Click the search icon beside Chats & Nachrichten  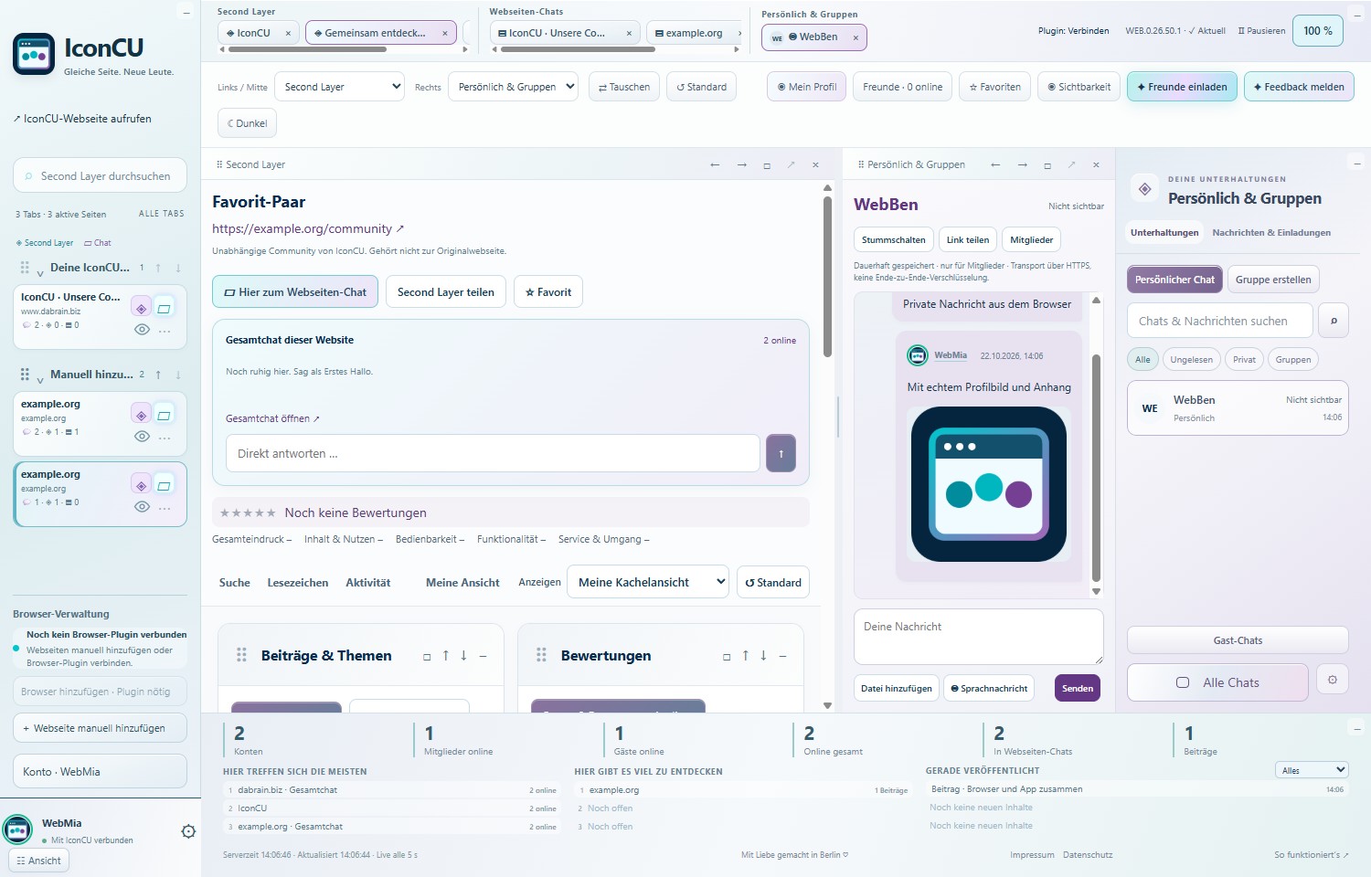pos(1334,321)
